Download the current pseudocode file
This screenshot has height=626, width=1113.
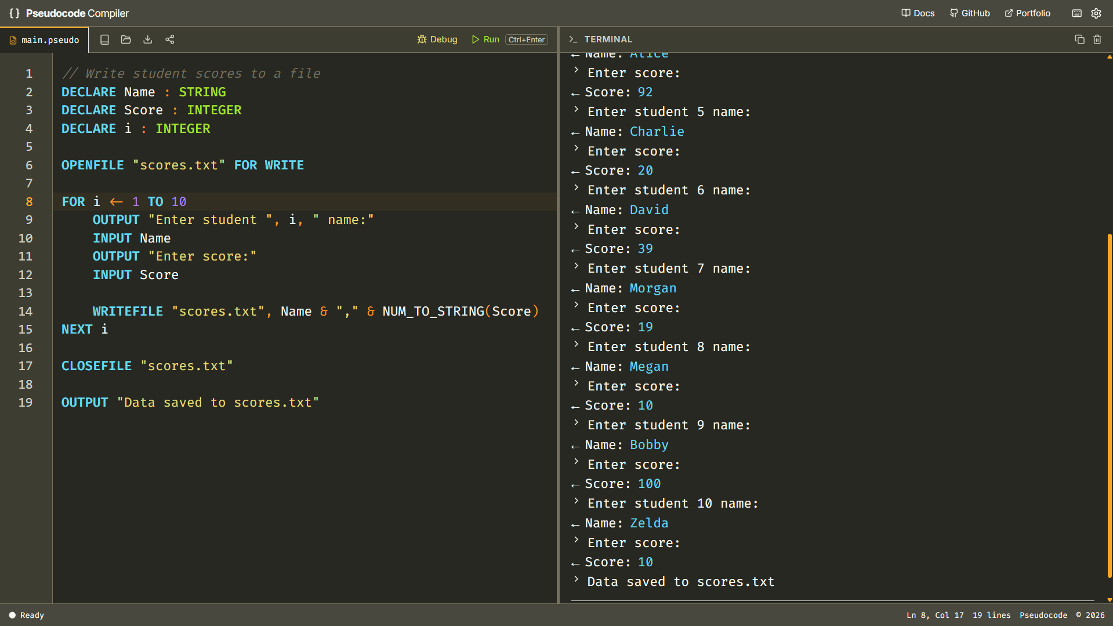[148, 39]
